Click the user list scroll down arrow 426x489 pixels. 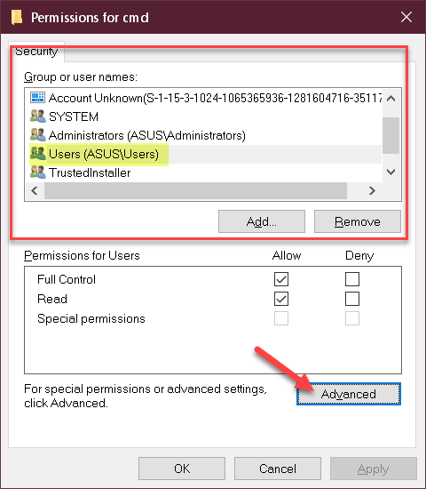point(391,172)
